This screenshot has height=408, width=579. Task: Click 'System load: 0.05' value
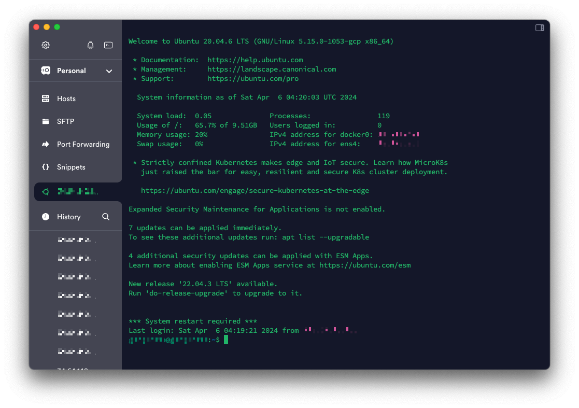[x=203, y=116]
